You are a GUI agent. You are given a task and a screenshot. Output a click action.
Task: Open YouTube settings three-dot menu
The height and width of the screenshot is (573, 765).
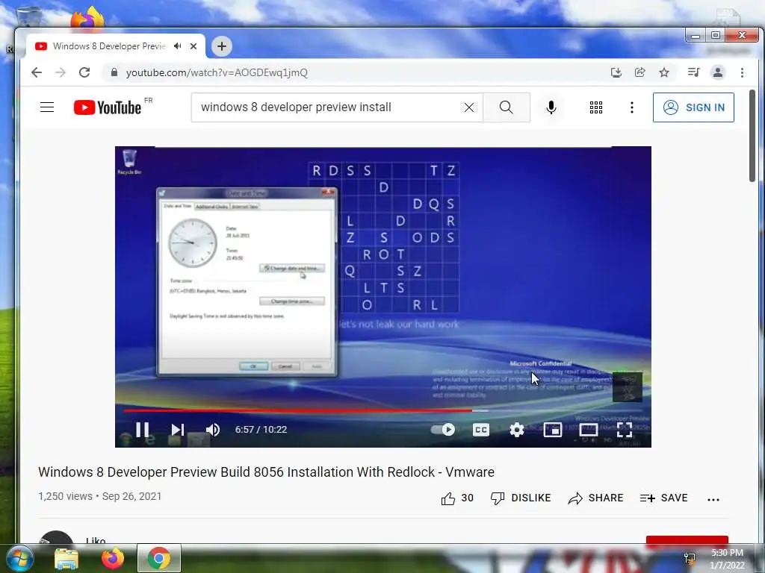click(632, 107)
